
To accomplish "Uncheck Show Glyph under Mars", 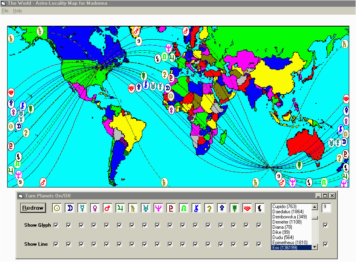I will point(107,225).
